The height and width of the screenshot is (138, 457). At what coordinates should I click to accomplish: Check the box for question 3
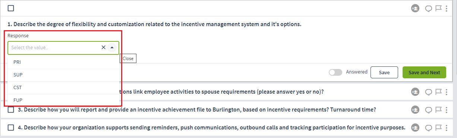[x=11, y=110]
